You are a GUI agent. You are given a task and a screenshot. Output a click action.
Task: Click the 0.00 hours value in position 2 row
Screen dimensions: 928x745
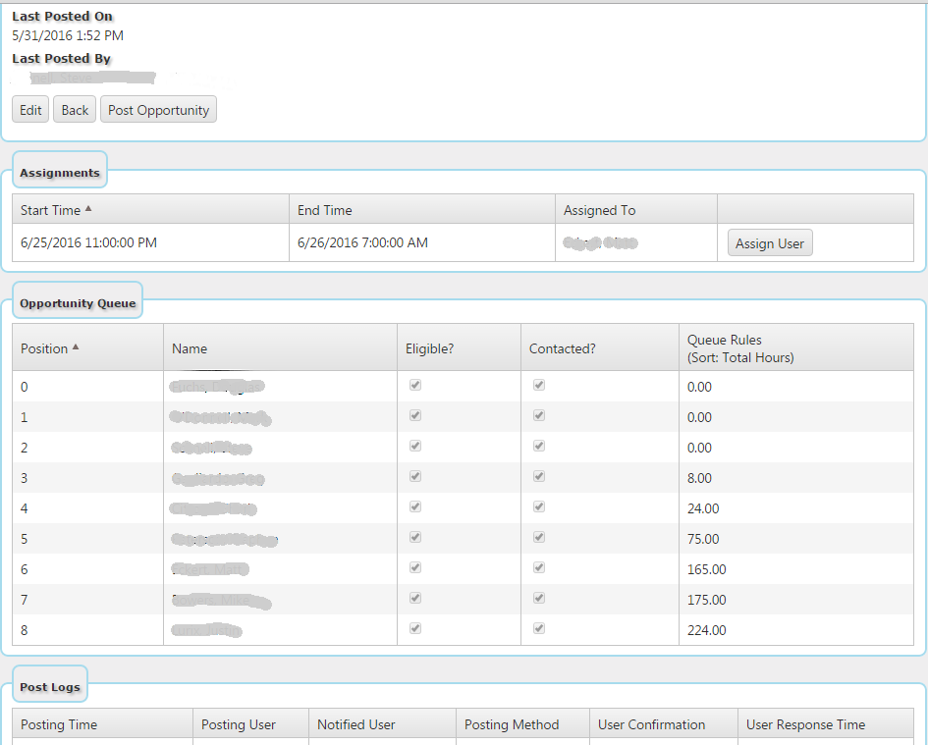(x=699, y=448)
